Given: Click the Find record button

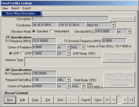Looking at the screenshot, I should 60,100.
